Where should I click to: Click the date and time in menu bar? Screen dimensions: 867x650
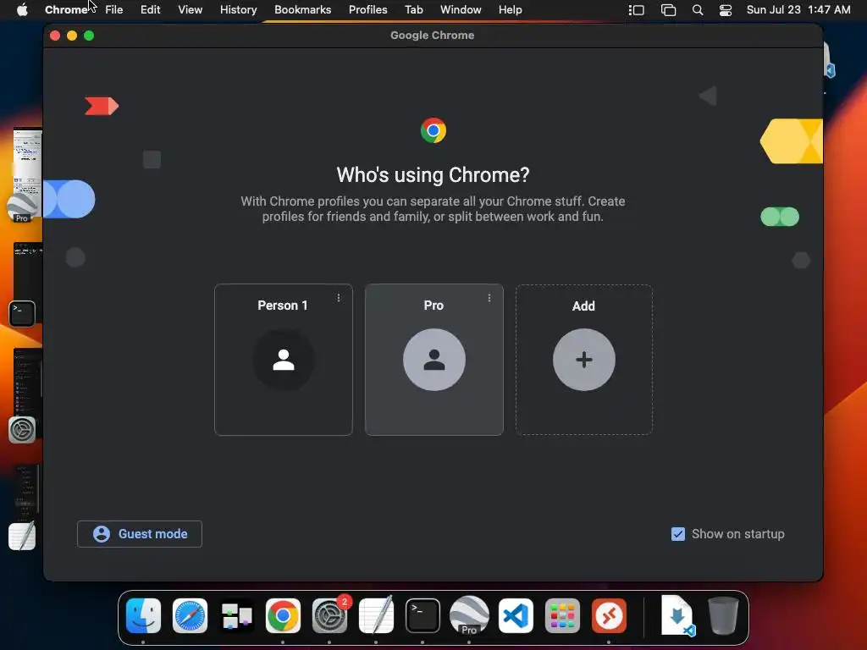click(x=798, y=10)
